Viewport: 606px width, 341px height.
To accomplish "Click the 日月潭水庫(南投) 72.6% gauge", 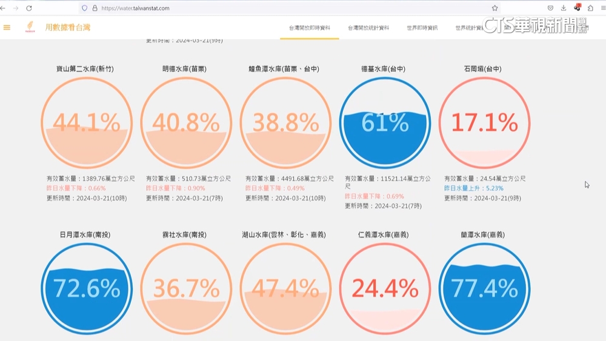I will click(x=87, y=289).
